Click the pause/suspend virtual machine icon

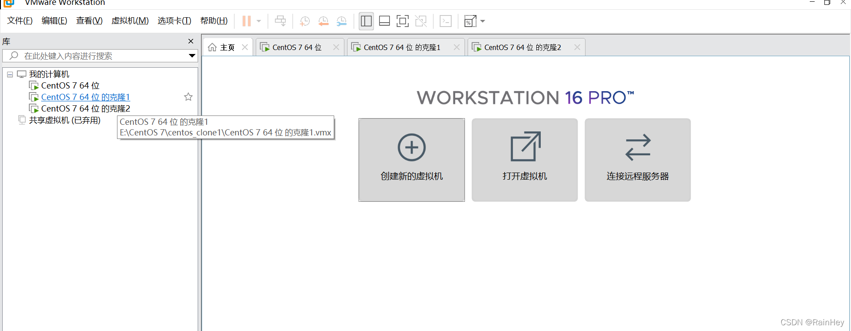click(x=246, y=21)
